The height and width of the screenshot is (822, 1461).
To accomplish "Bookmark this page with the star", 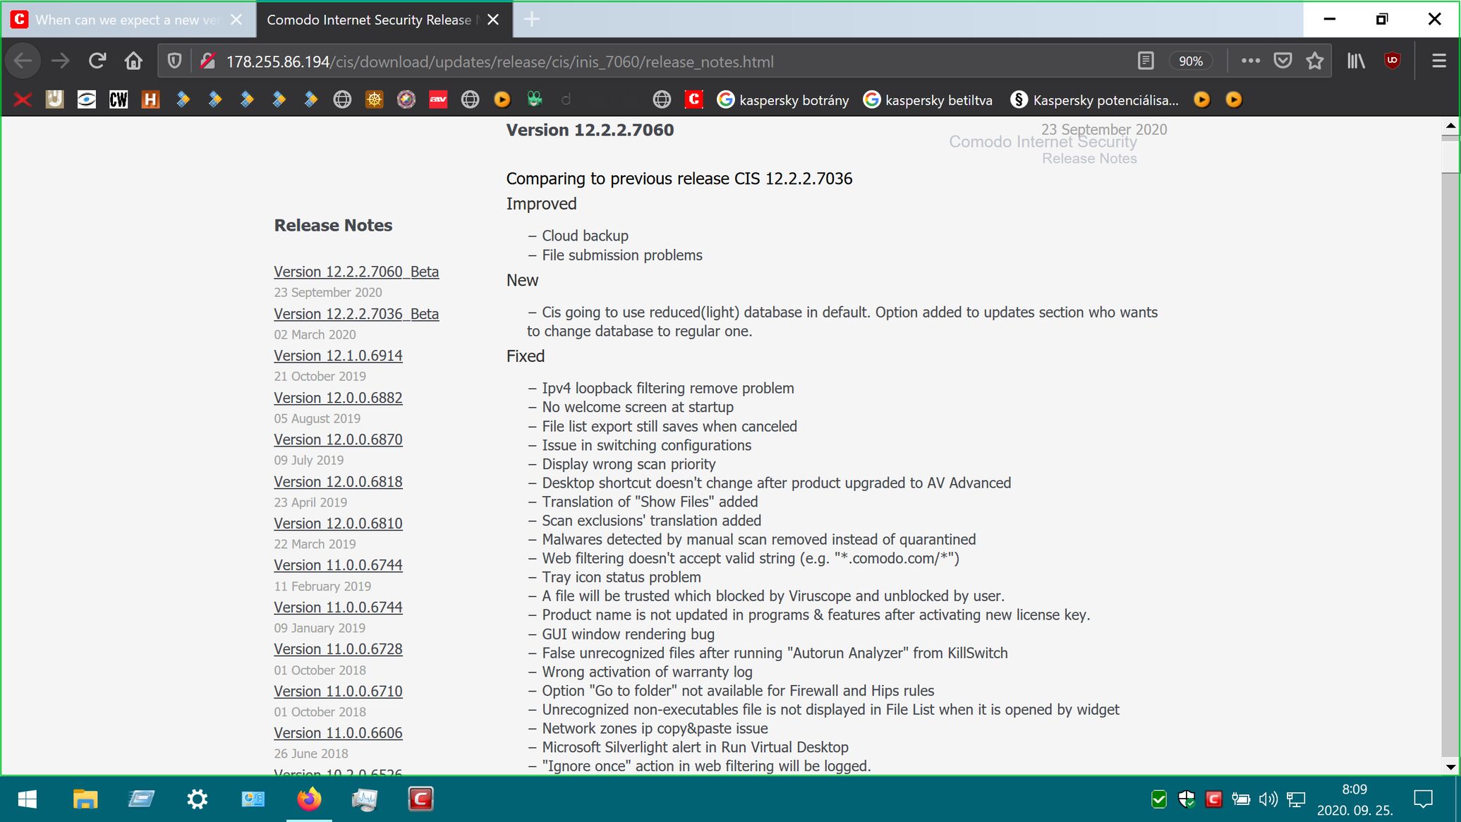I will tap(1314, 61).
